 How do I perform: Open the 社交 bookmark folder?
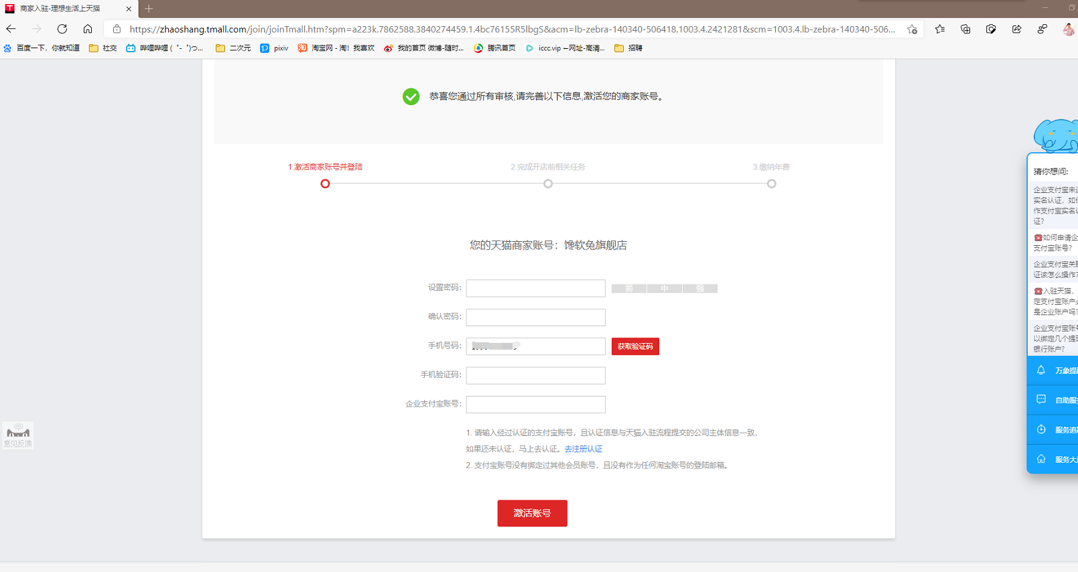coord(103,48)
